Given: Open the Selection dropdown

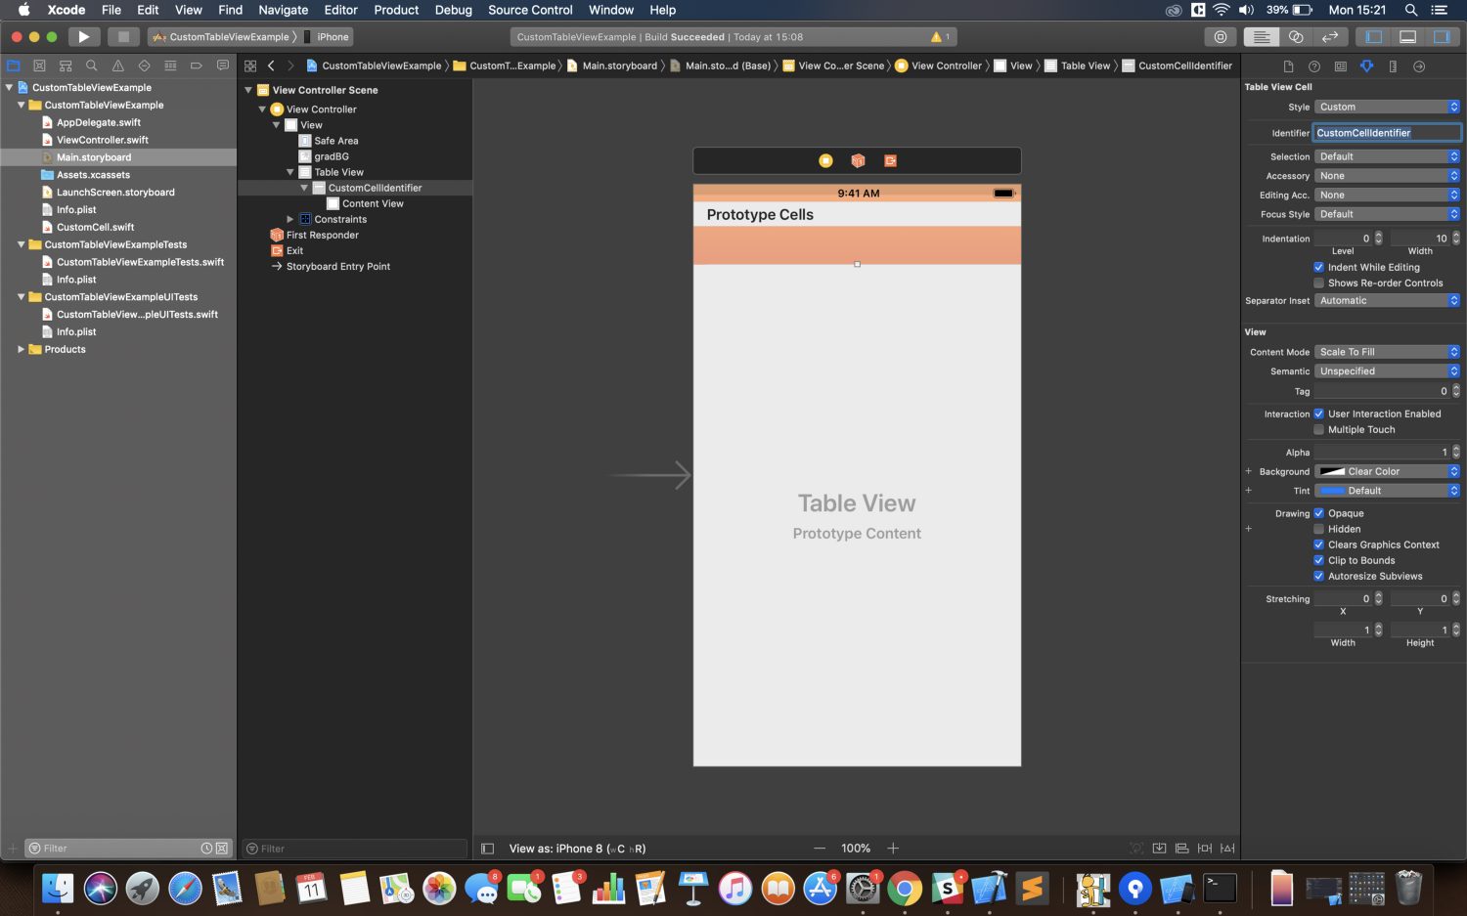Looking at the screenshot, I should coord(1387,156).
